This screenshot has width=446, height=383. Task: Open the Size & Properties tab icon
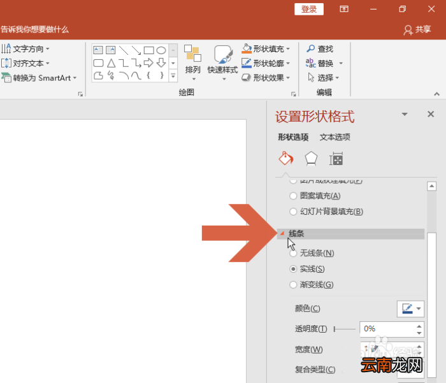[336, 159]
